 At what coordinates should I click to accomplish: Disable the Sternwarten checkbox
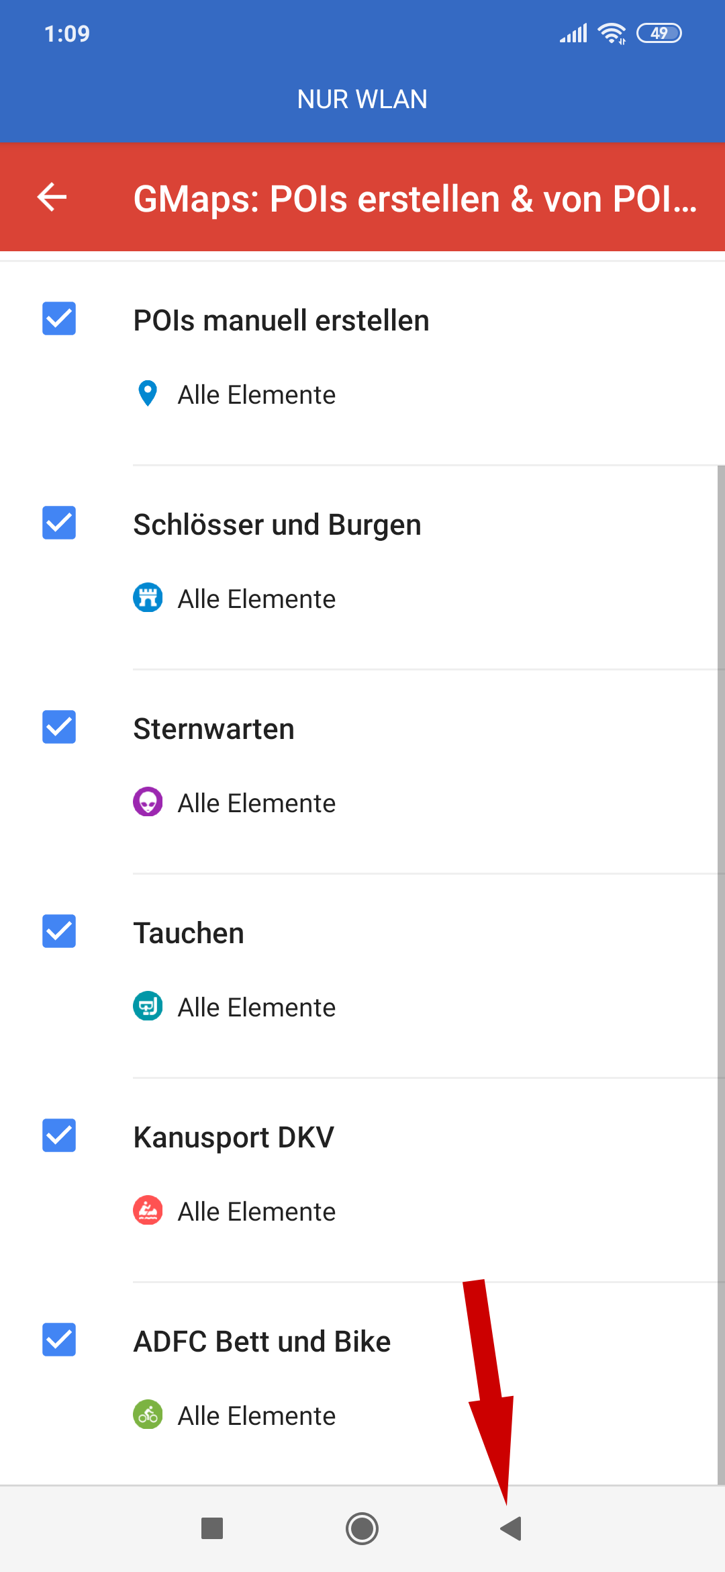point(59,727)
